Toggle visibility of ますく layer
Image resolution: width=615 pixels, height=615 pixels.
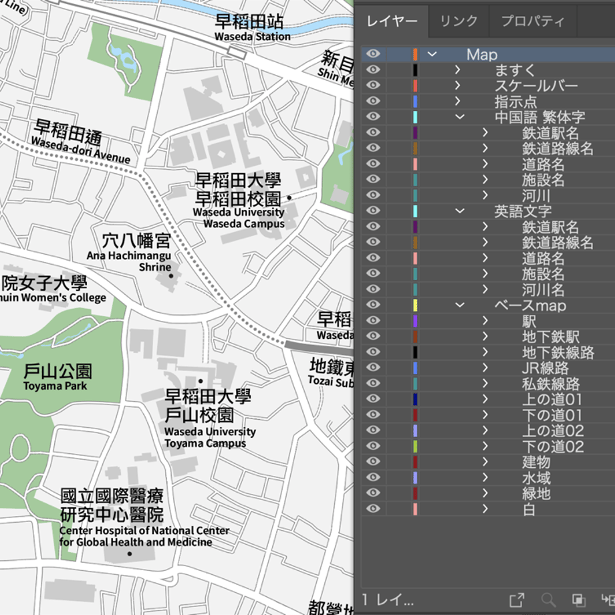373,70
